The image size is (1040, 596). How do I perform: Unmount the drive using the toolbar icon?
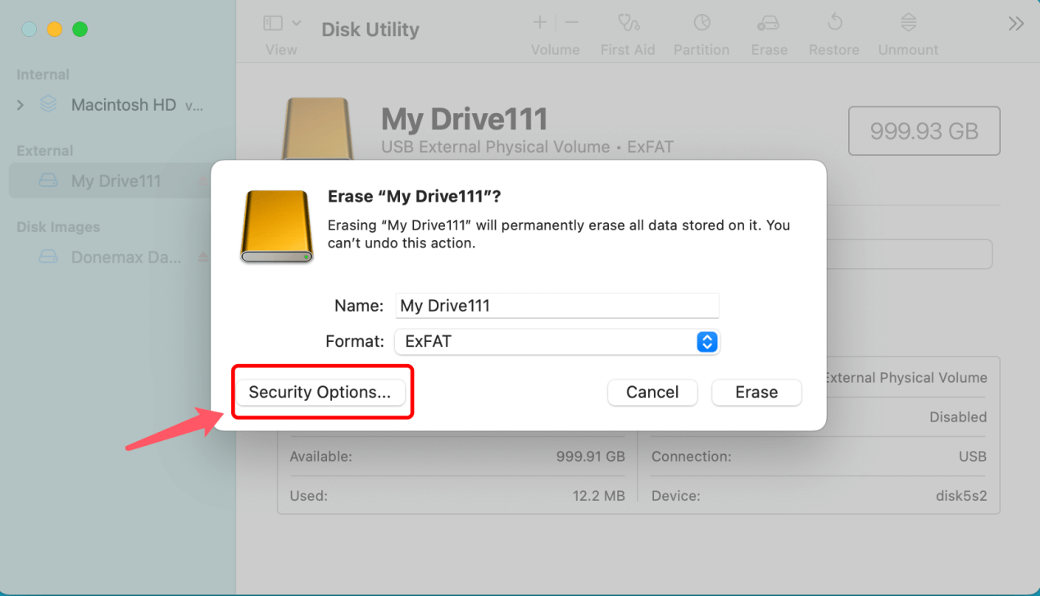click(x=907, y=33)
